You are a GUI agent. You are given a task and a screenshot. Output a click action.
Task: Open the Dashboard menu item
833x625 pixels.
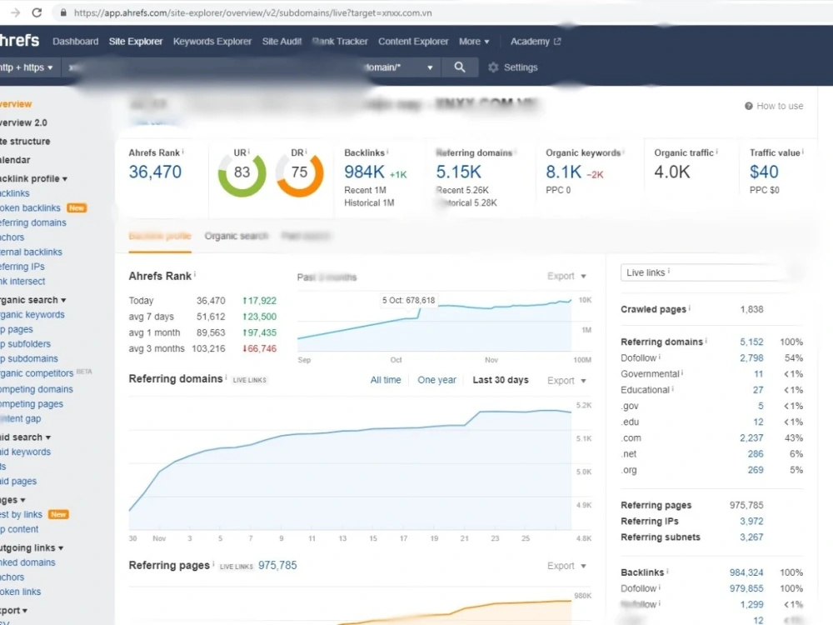pyautogui.click(x=76, y=42)
